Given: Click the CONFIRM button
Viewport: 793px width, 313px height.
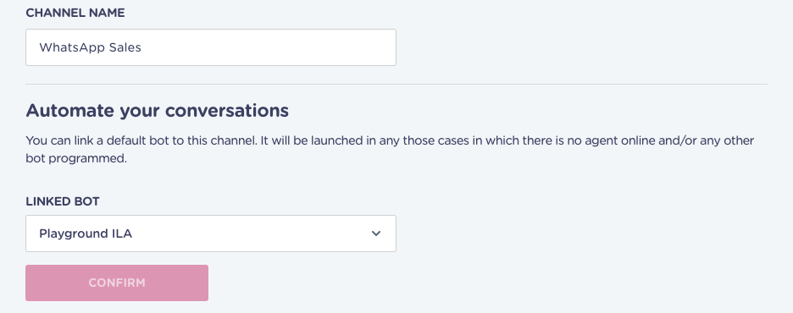Looking at the screenshot, I should pyautogui.click(x=117, y=283).
